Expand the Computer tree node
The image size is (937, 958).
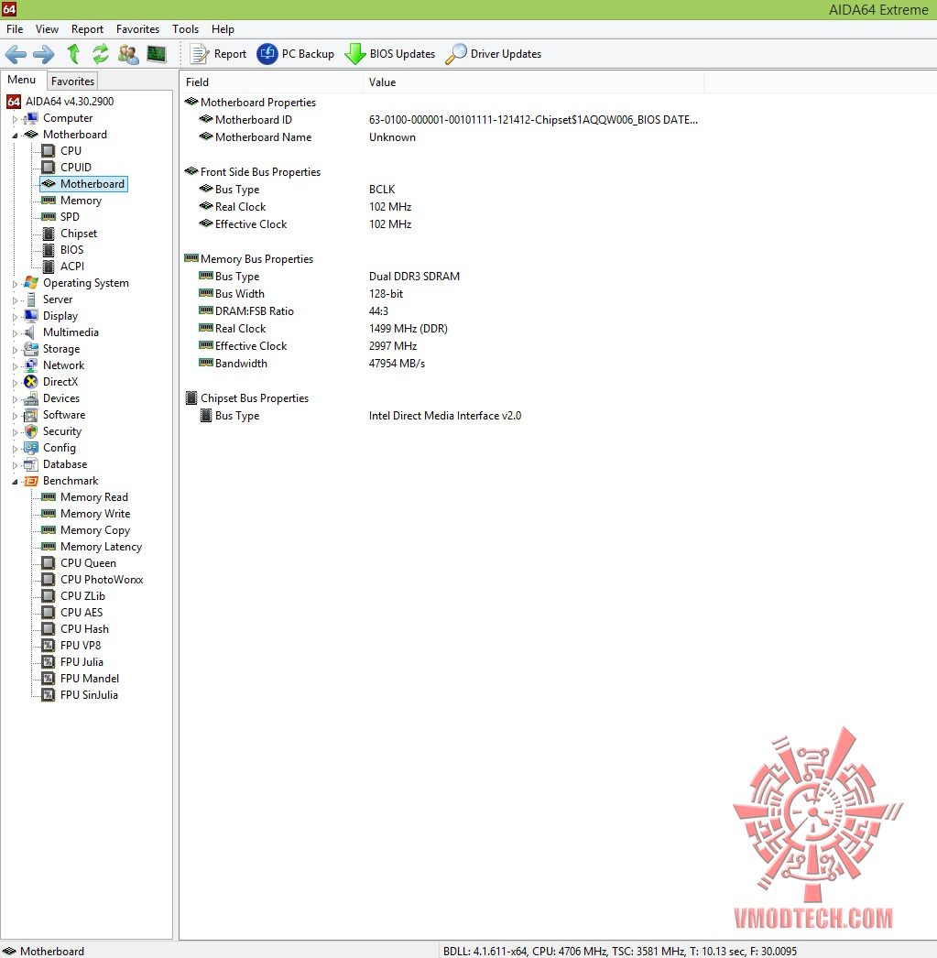point(16,119)
